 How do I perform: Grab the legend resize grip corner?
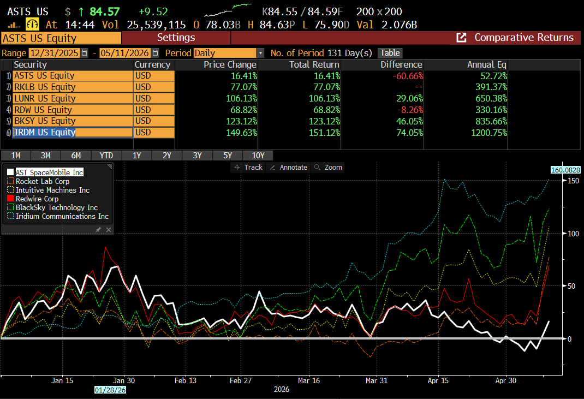coord(110,166)
